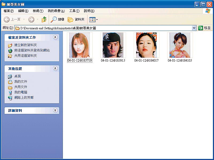Go to 桌面 in other places
214x160 pixels.
pyautogui.click(x=18, y=76)
